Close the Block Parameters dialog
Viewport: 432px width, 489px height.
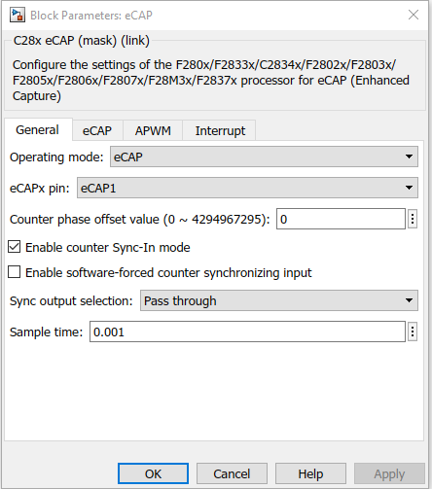(414, 15)
